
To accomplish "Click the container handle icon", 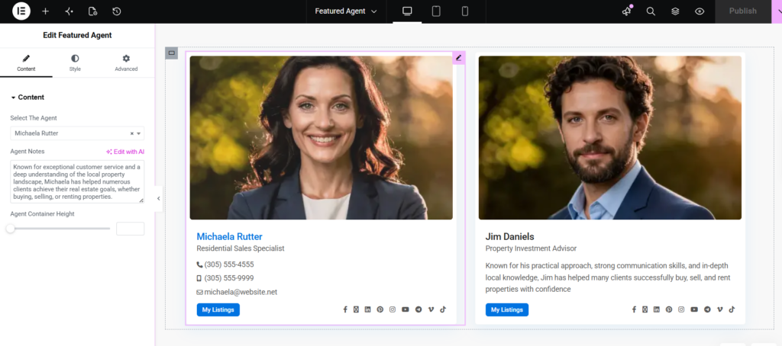I will point(172,53).
